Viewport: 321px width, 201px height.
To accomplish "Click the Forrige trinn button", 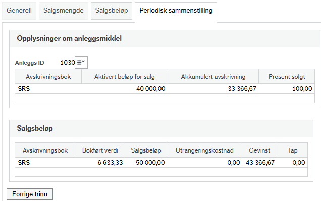I will (x=30, y=194).
